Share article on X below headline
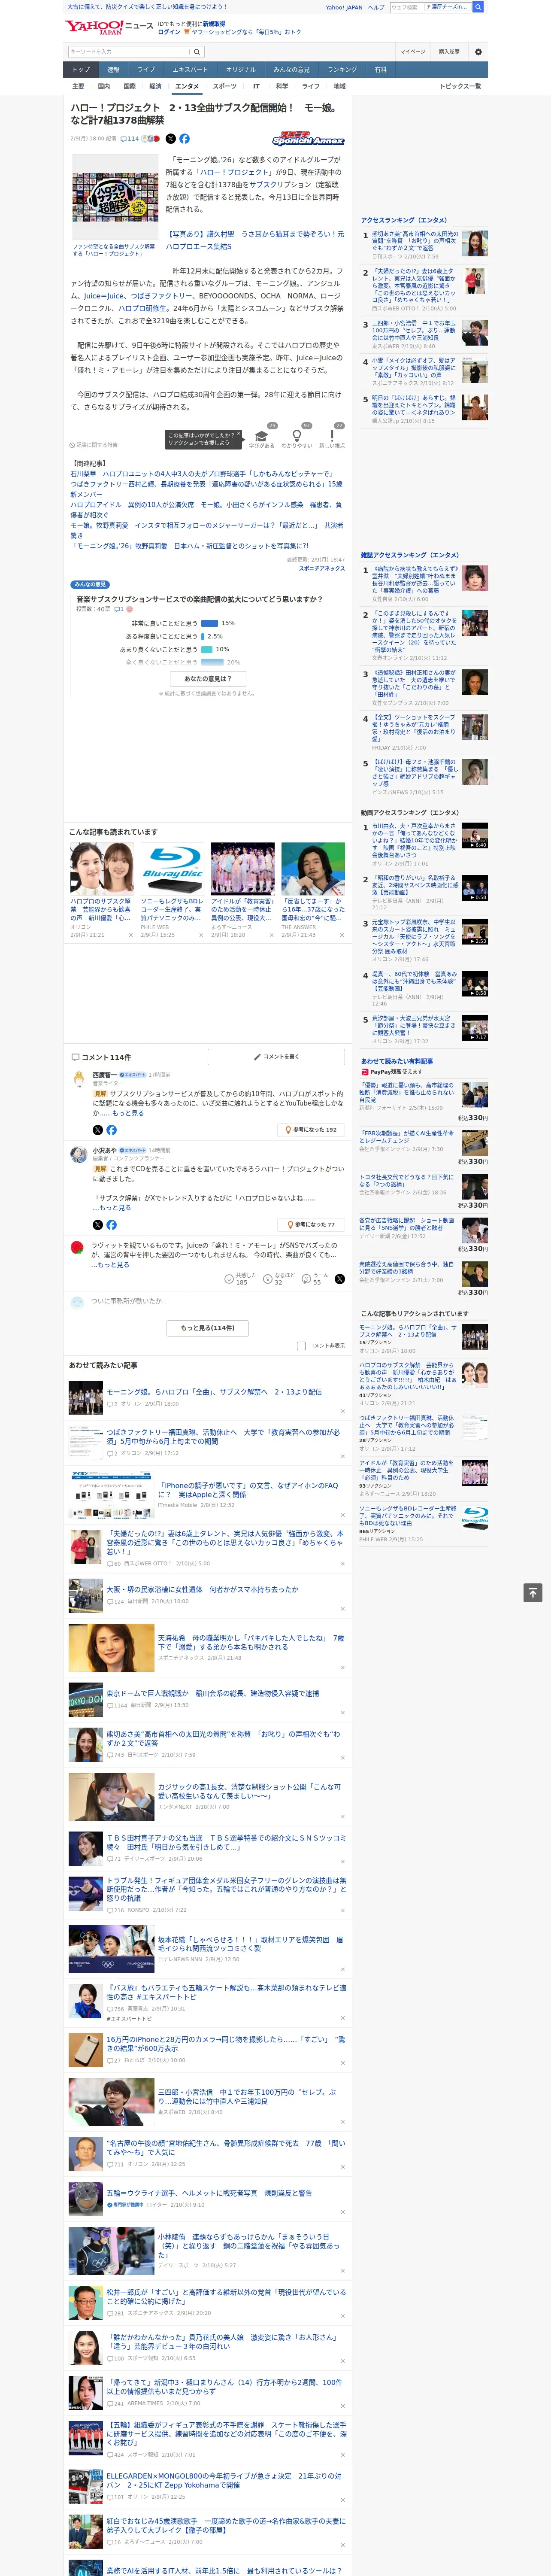Viewport: 551px width, 2576px height. [170, 139]
